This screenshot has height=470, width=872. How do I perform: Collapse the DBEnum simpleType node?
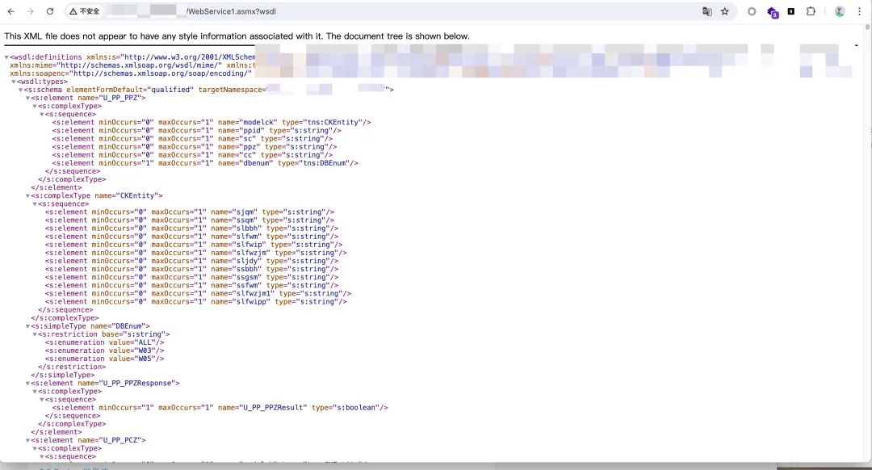tap(28, 326)
